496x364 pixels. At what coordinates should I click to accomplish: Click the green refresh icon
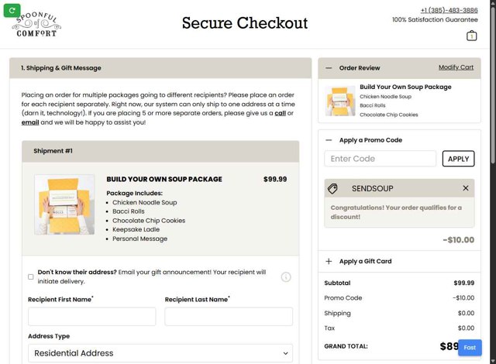[x=11, y=10]
